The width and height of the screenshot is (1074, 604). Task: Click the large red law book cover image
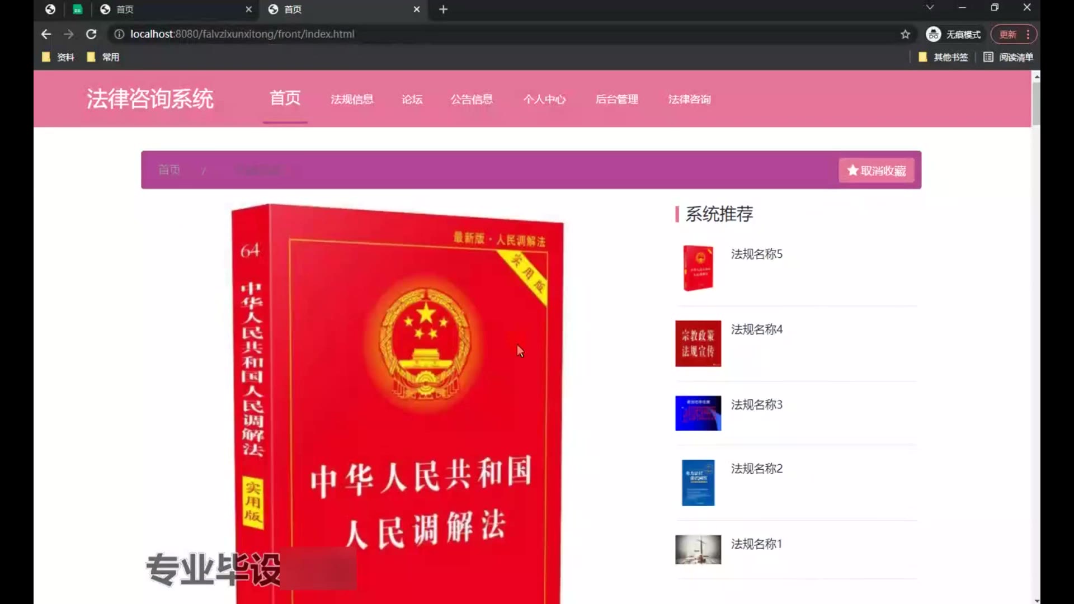tap(397, 404)
